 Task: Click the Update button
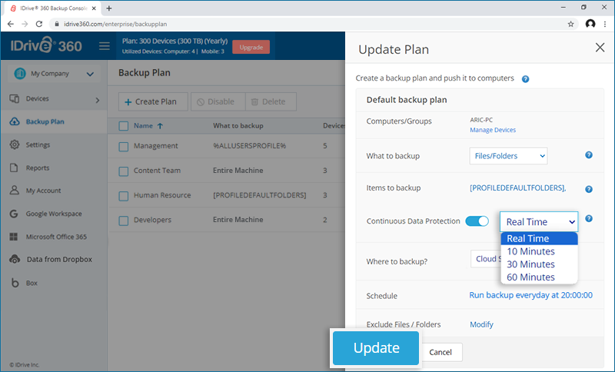point(376,348)
